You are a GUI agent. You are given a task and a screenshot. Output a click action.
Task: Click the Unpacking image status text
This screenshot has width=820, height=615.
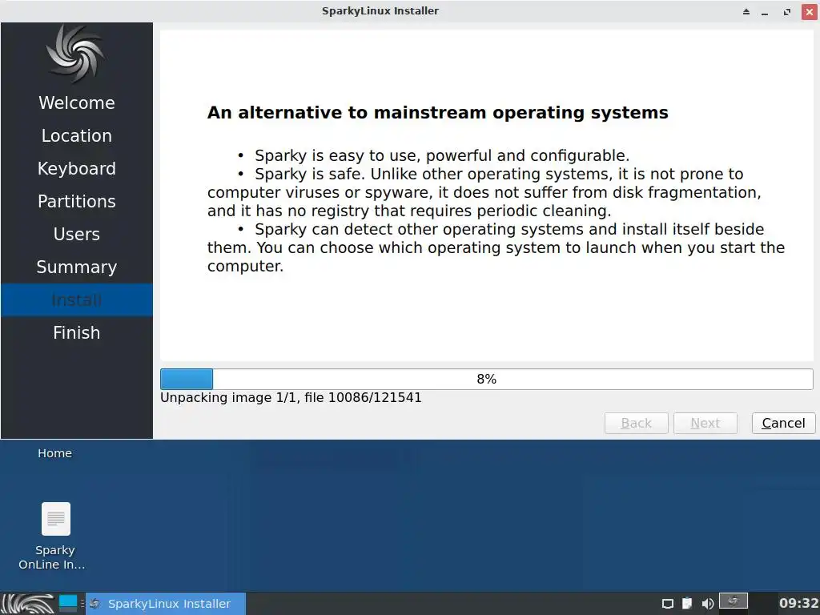click(x=291, y=398)
